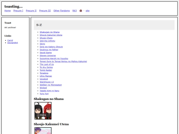Follow the site link in header
Screen dimensions: 179x134
[x=88, y=11]
